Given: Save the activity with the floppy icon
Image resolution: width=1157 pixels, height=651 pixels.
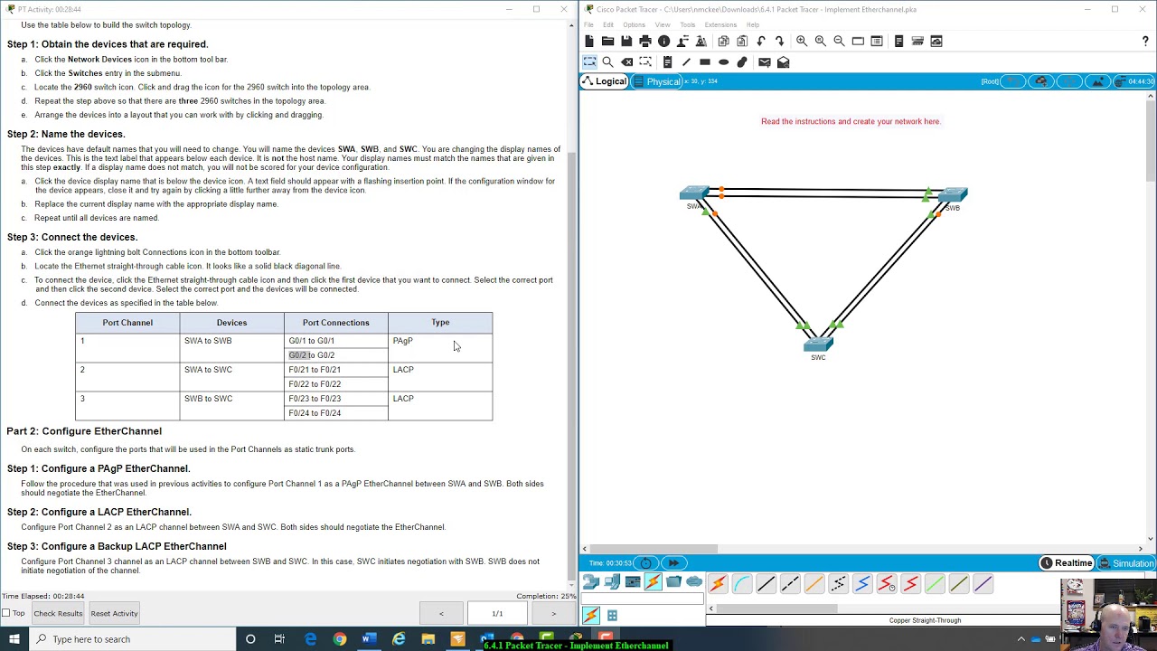Looking at the screenshot, I should tap(626, 42).
